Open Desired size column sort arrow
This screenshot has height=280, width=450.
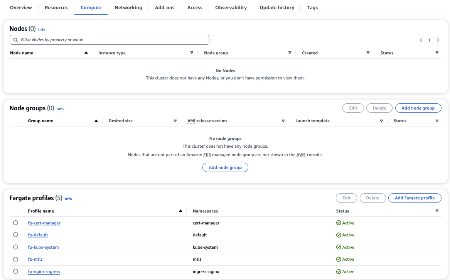pos(175,121)
